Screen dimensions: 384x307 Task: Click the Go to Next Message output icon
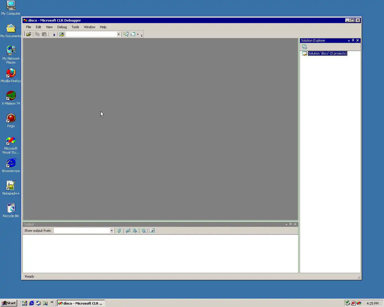[135, 231]
